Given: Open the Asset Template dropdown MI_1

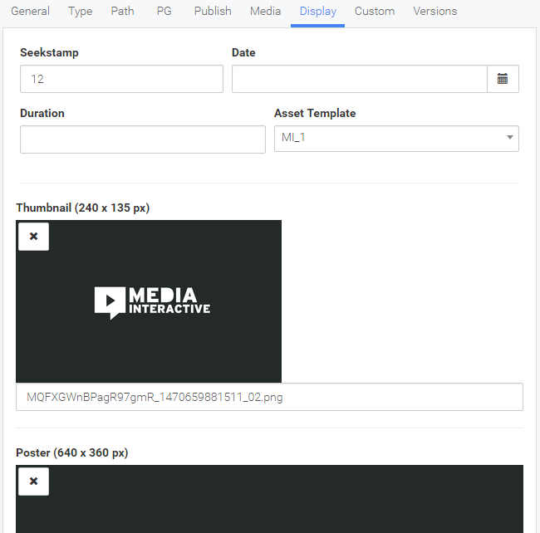Looking at the screenshot, I should coord(396,139).
